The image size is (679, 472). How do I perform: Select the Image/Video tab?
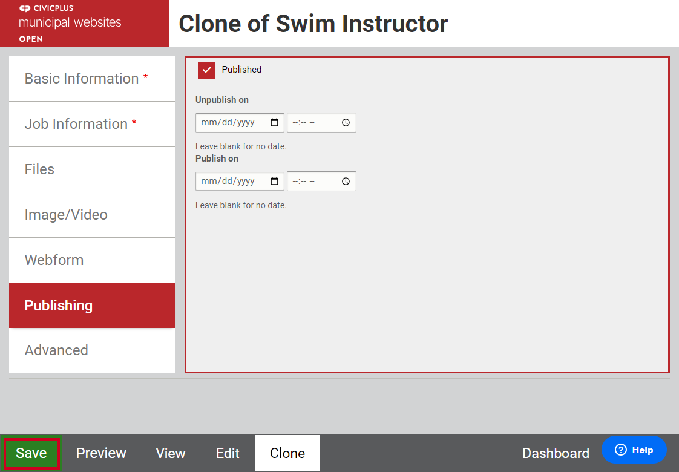[92, 215]
